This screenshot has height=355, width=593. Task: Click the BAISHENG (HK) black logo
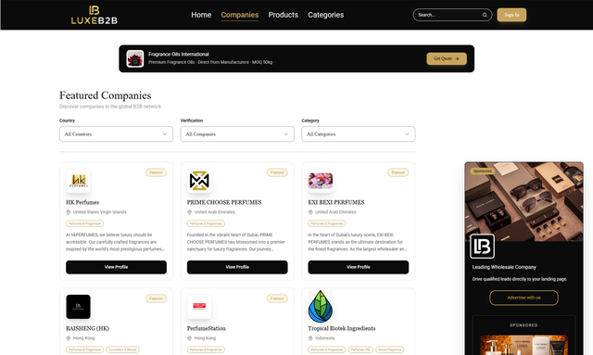(78, 307)
